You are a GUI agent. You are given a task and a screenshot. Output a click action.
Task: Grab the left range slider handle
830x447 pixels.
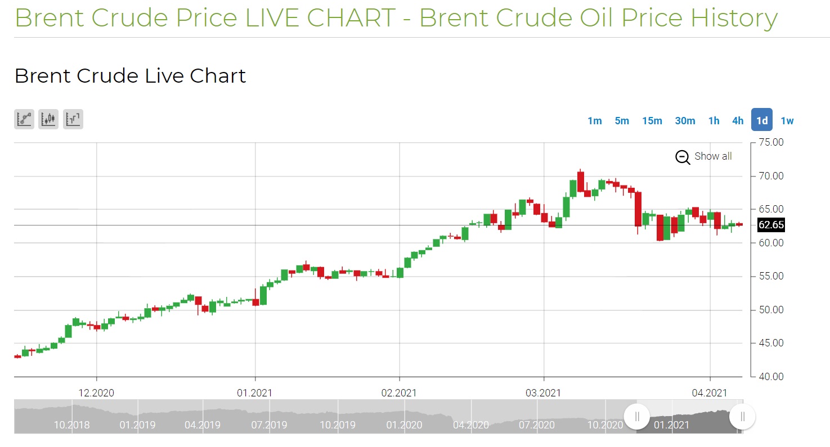(x=637, y=417)
